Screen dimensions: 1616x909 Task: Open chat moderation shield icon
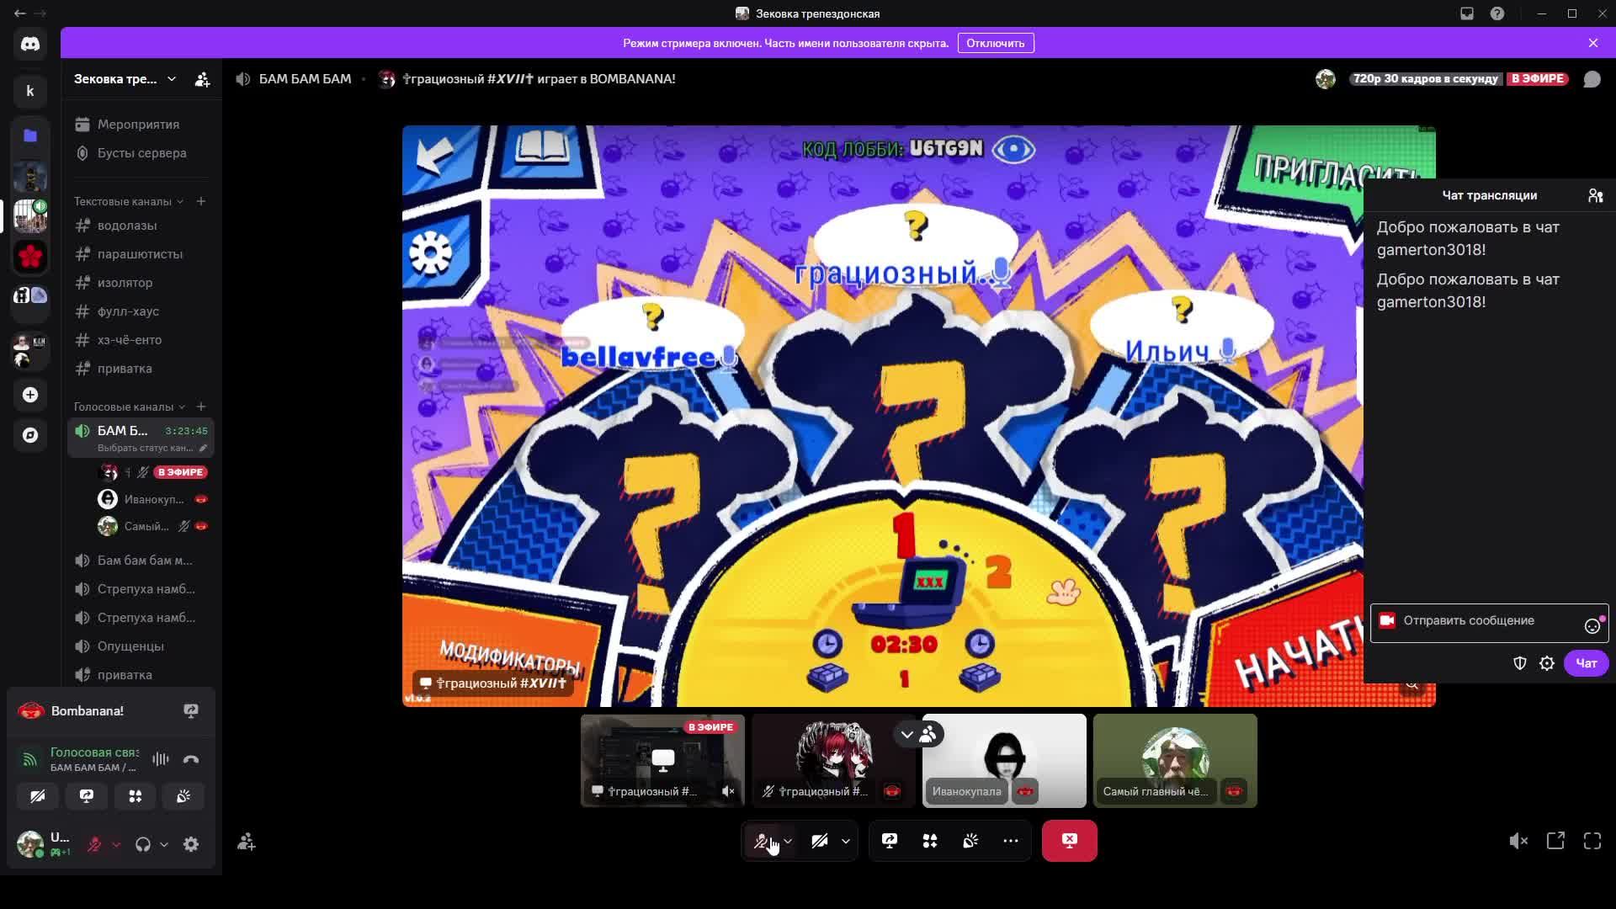click(1520, 663)
